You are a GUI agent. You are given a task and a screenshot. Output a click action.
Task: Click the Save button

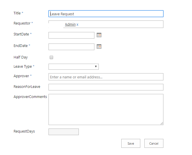click(x=131, y=143)
